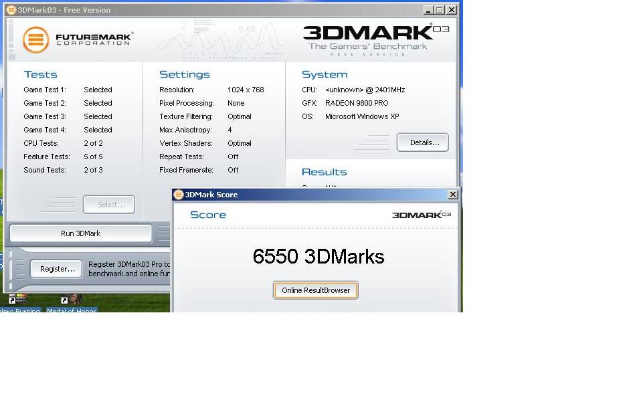The width and height of the screenshot is (629, 414).
Task: Open the Medal of Honor desktop shortcut
Action: pyautogui.click(x=72, y=304)
